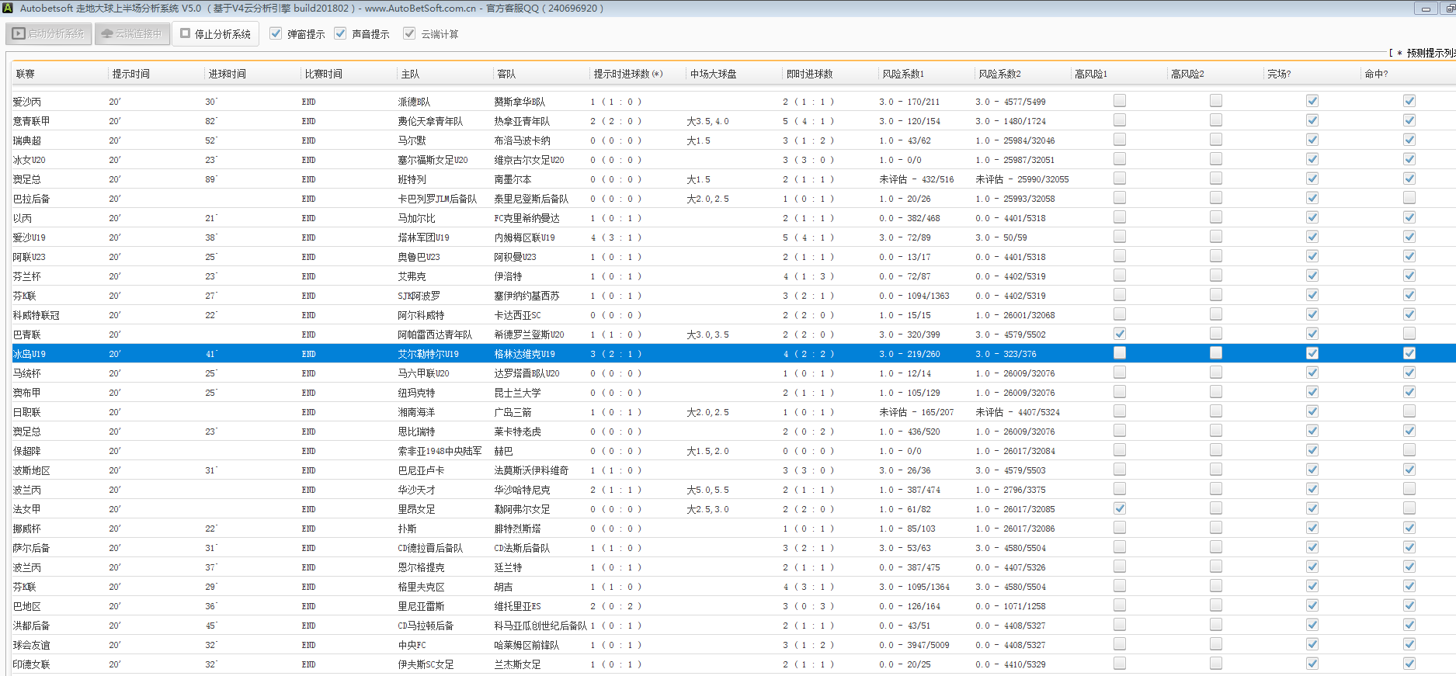Uncheck 完场? in the 爱沙丙 row

tap(1312, 101)
